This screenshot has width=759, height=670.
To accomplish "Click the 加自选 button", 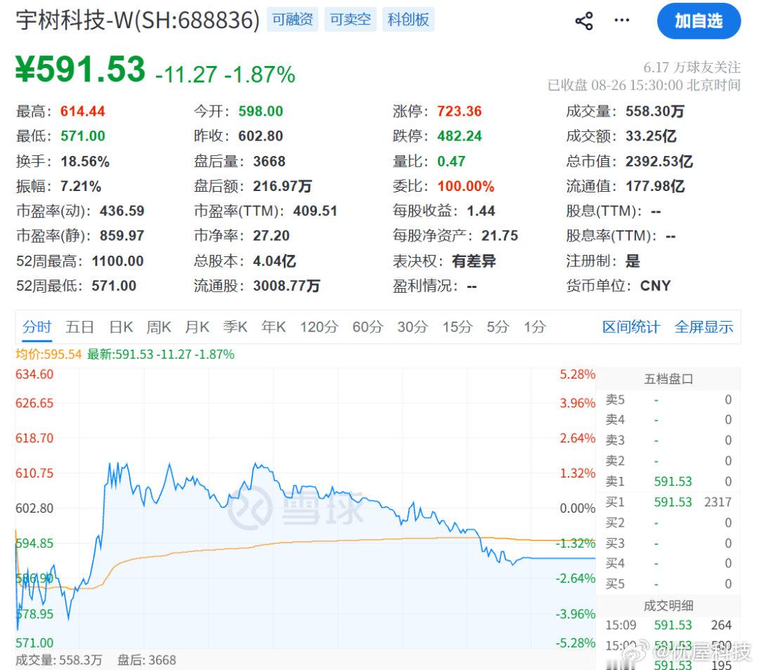I will (x=699, y=21).
